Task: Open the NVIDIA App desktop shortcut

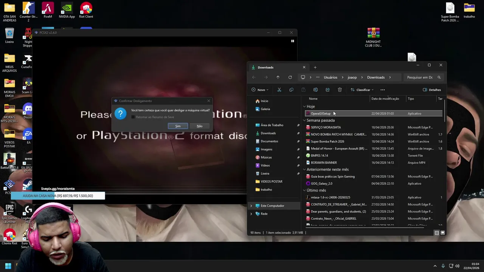Action: point(67,10)
